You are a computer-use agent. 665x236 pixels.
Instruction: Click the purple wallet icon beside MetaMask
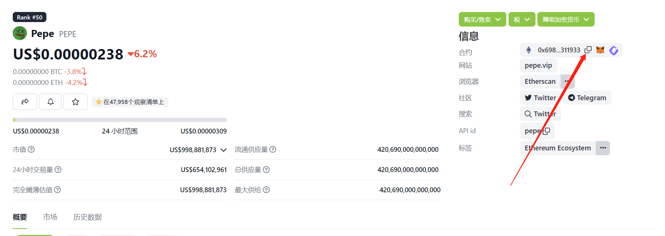pos(614,50)
